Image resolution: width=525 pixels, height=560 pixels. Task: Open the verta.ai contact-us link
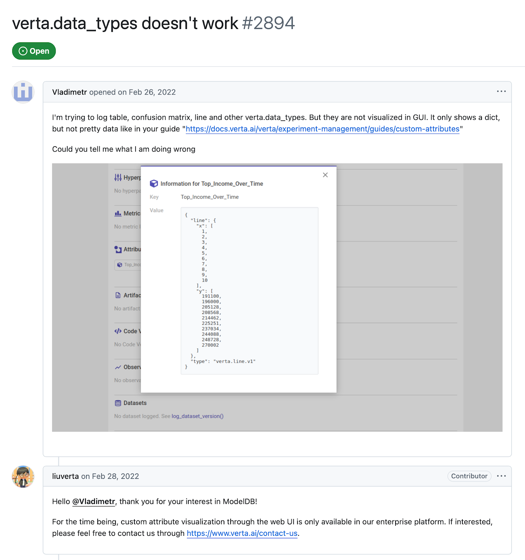(x=242, y=533)
